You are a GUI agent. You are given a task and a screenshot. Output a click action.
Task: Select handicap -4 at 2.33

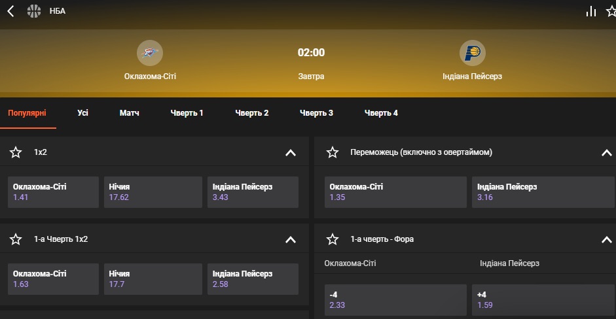395,300
